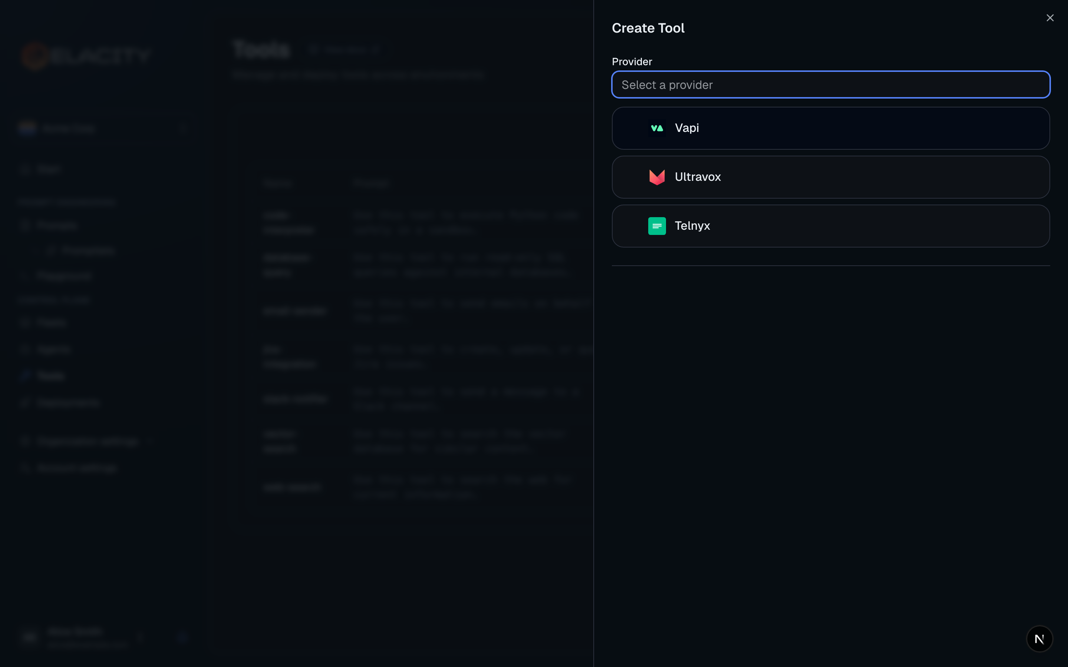Open the Select a provider field
The height and width of the screenshot is (667, 1068).
click(830, 84)
